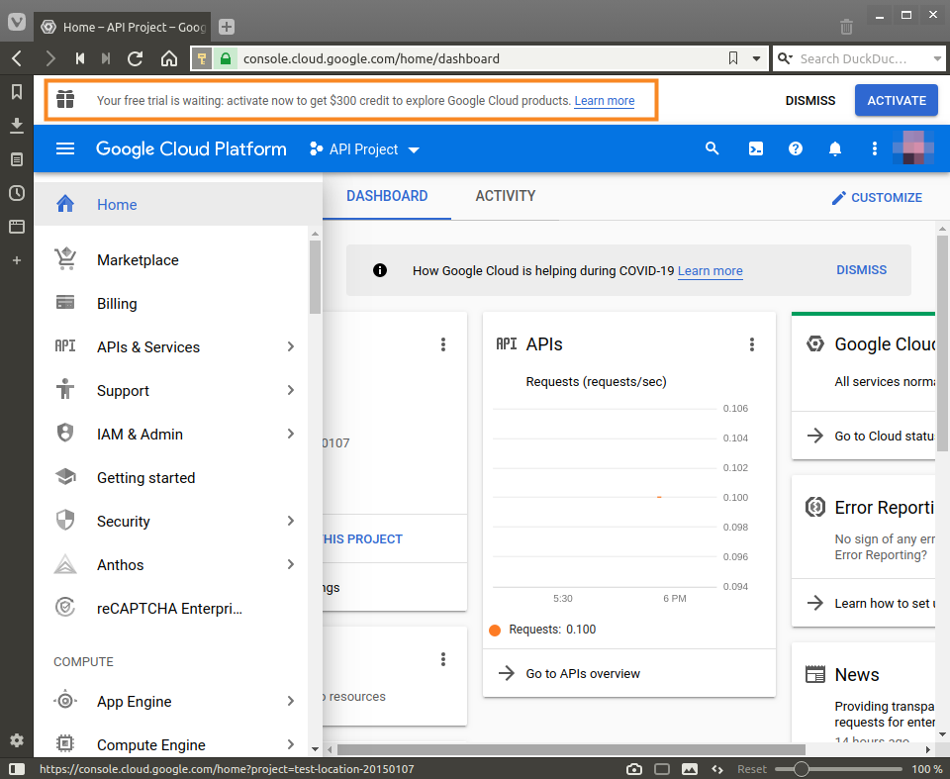Click the Security shield icon

[x=65, y=520]
